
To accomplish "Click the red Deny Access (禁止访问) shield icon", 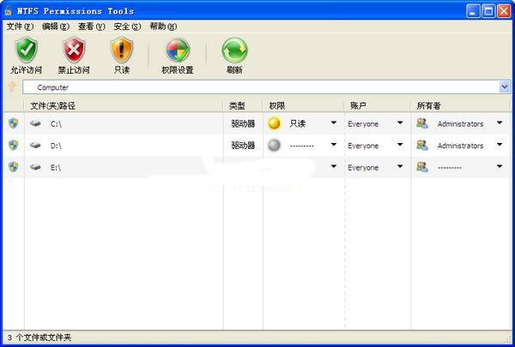I will tap(74, 50).
